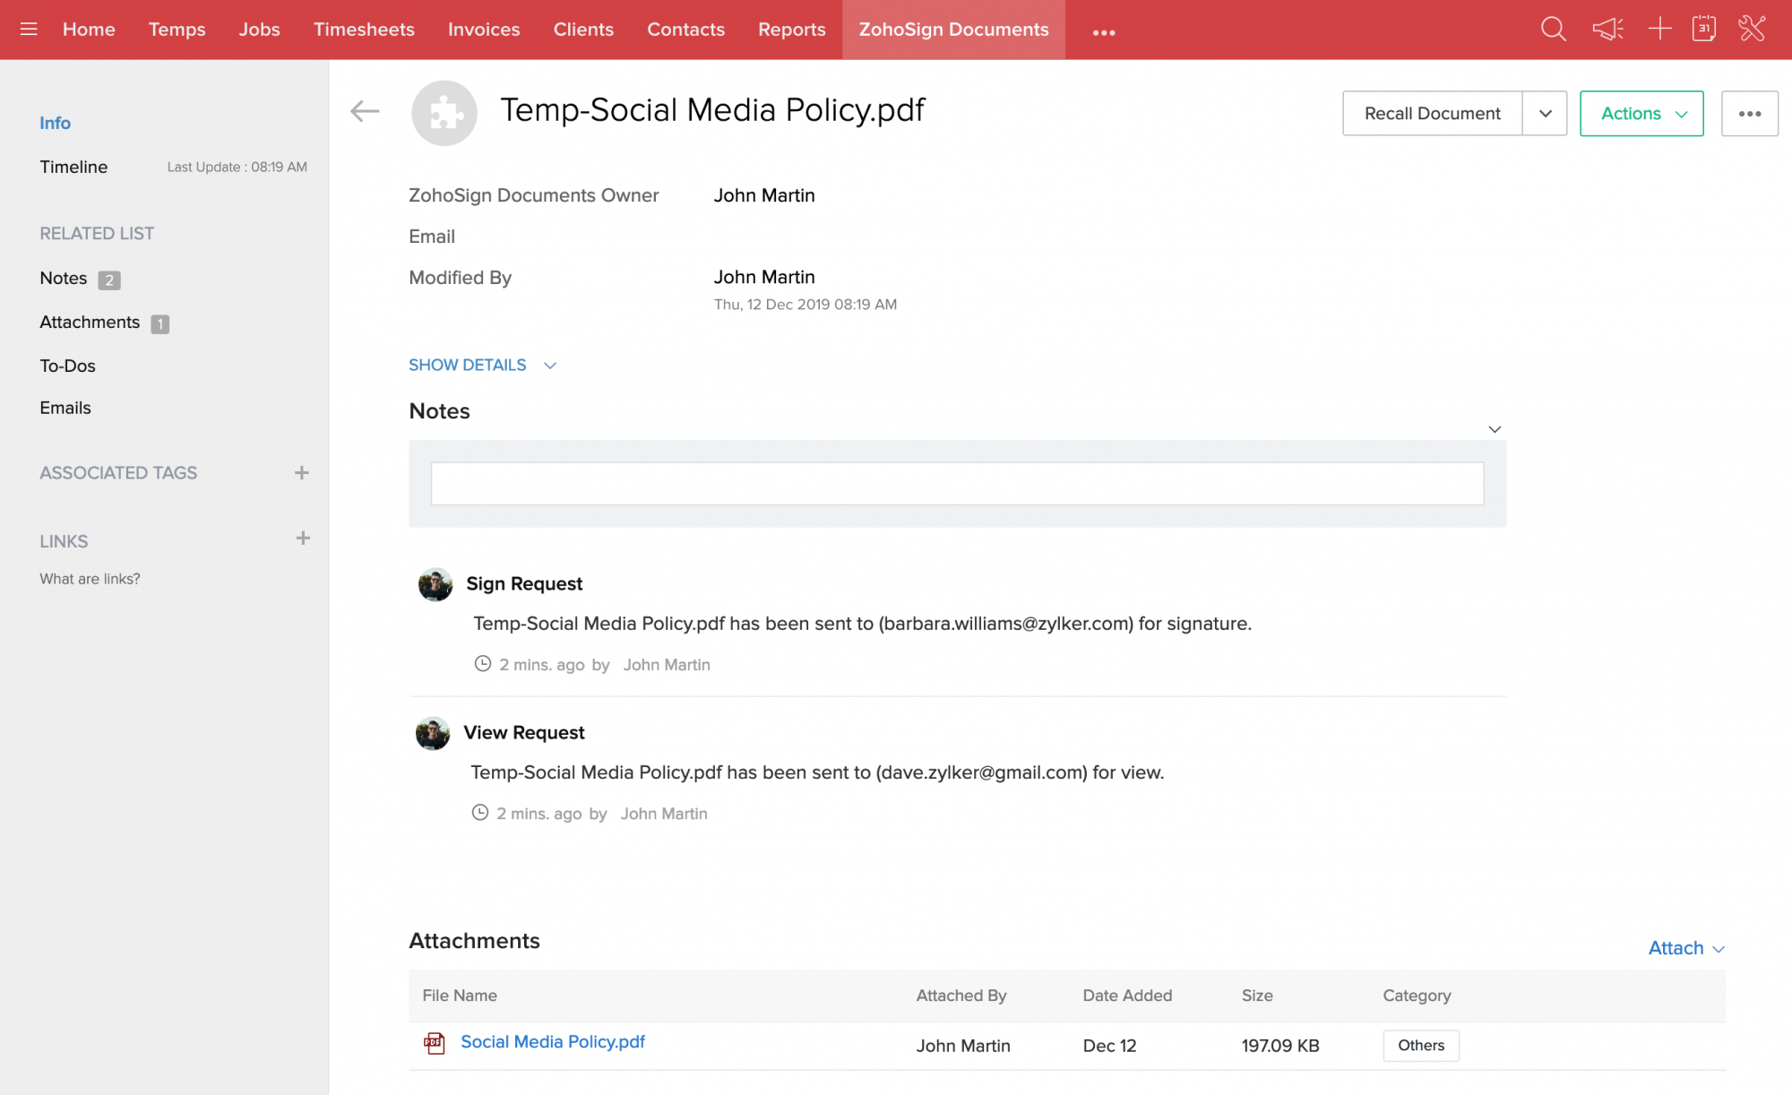Click the hamburger menu icon
The height and width of the screenshot is (1095, 1792).
(x=29, y=30)
